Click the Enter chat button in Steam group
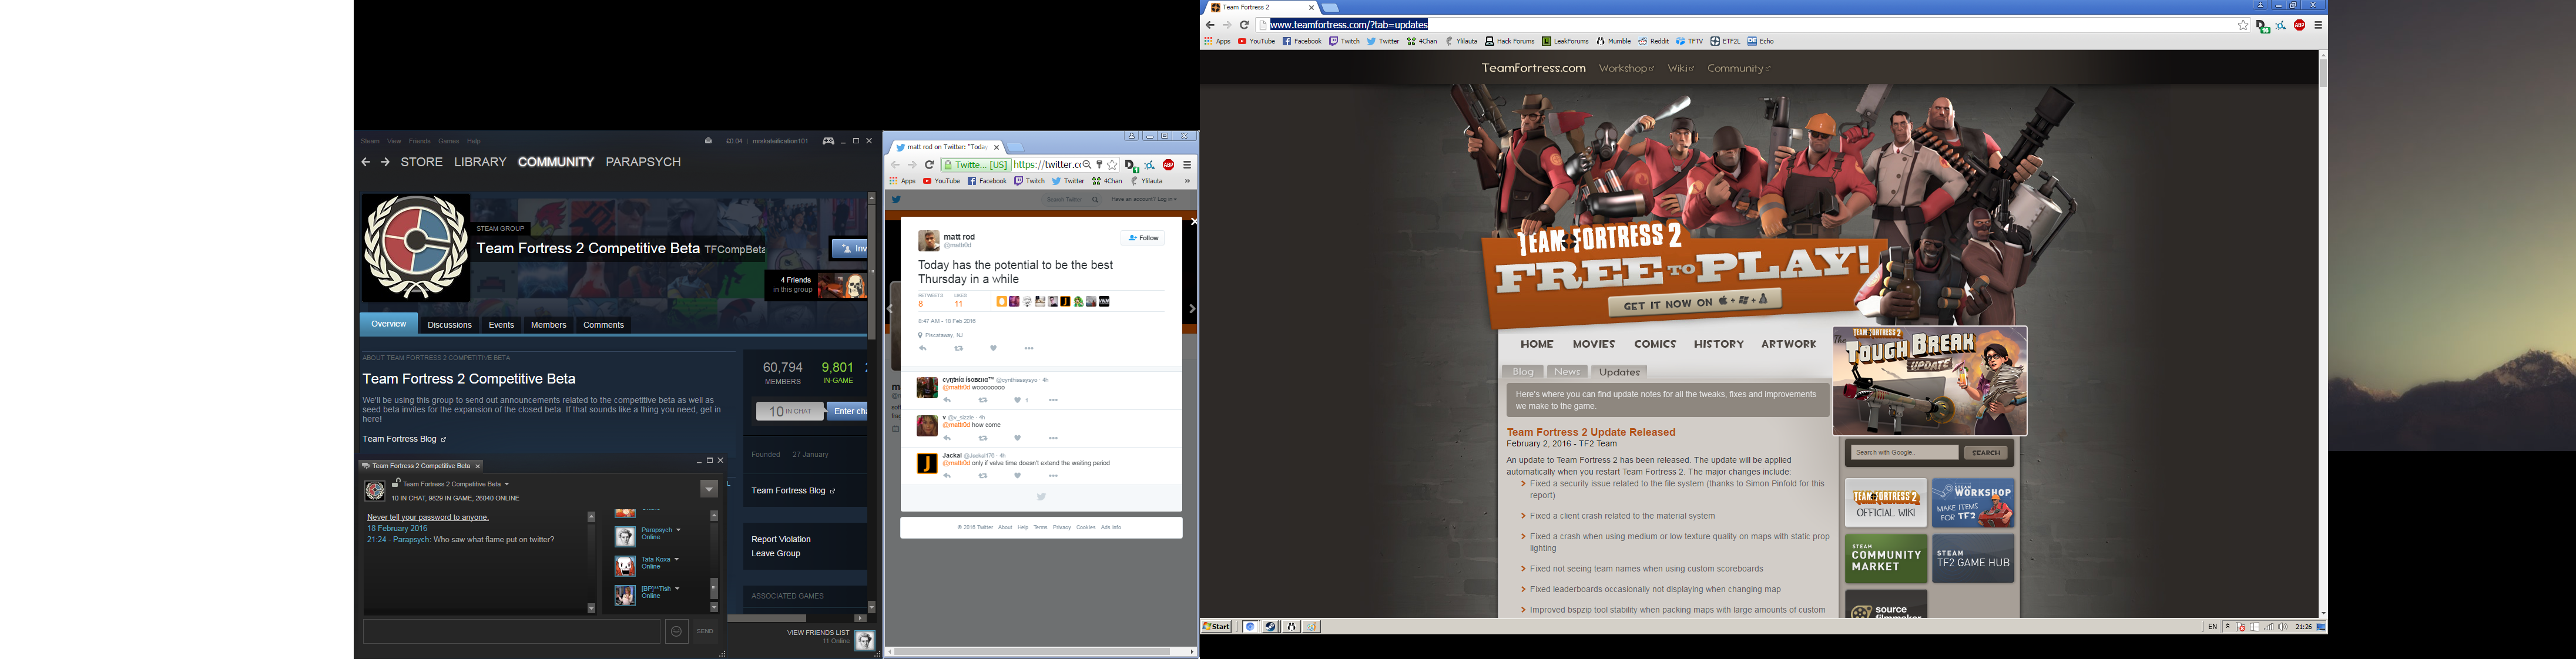This screenshot has width=2576, height=659. (x=848, y=411)
